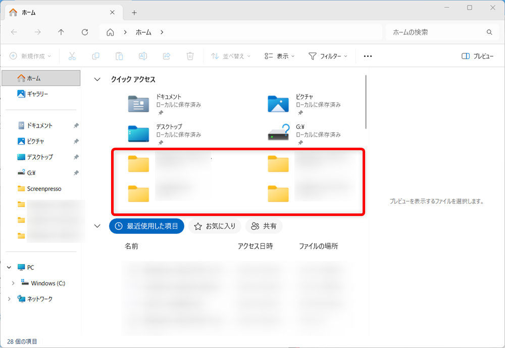Open the Screenpresso folder in the sidebar
Screen dimensions: 505x348
click(42, 188)
